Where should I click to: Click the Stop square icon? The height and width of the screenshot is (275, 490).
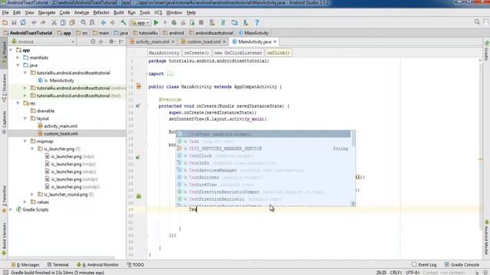coord(201,22)
